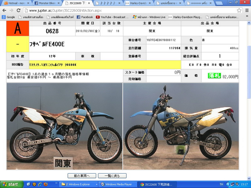The image size is (251, 188).
Task: Click the green 落札 badge
Action: pyautogui.click(x=214, y=76)
